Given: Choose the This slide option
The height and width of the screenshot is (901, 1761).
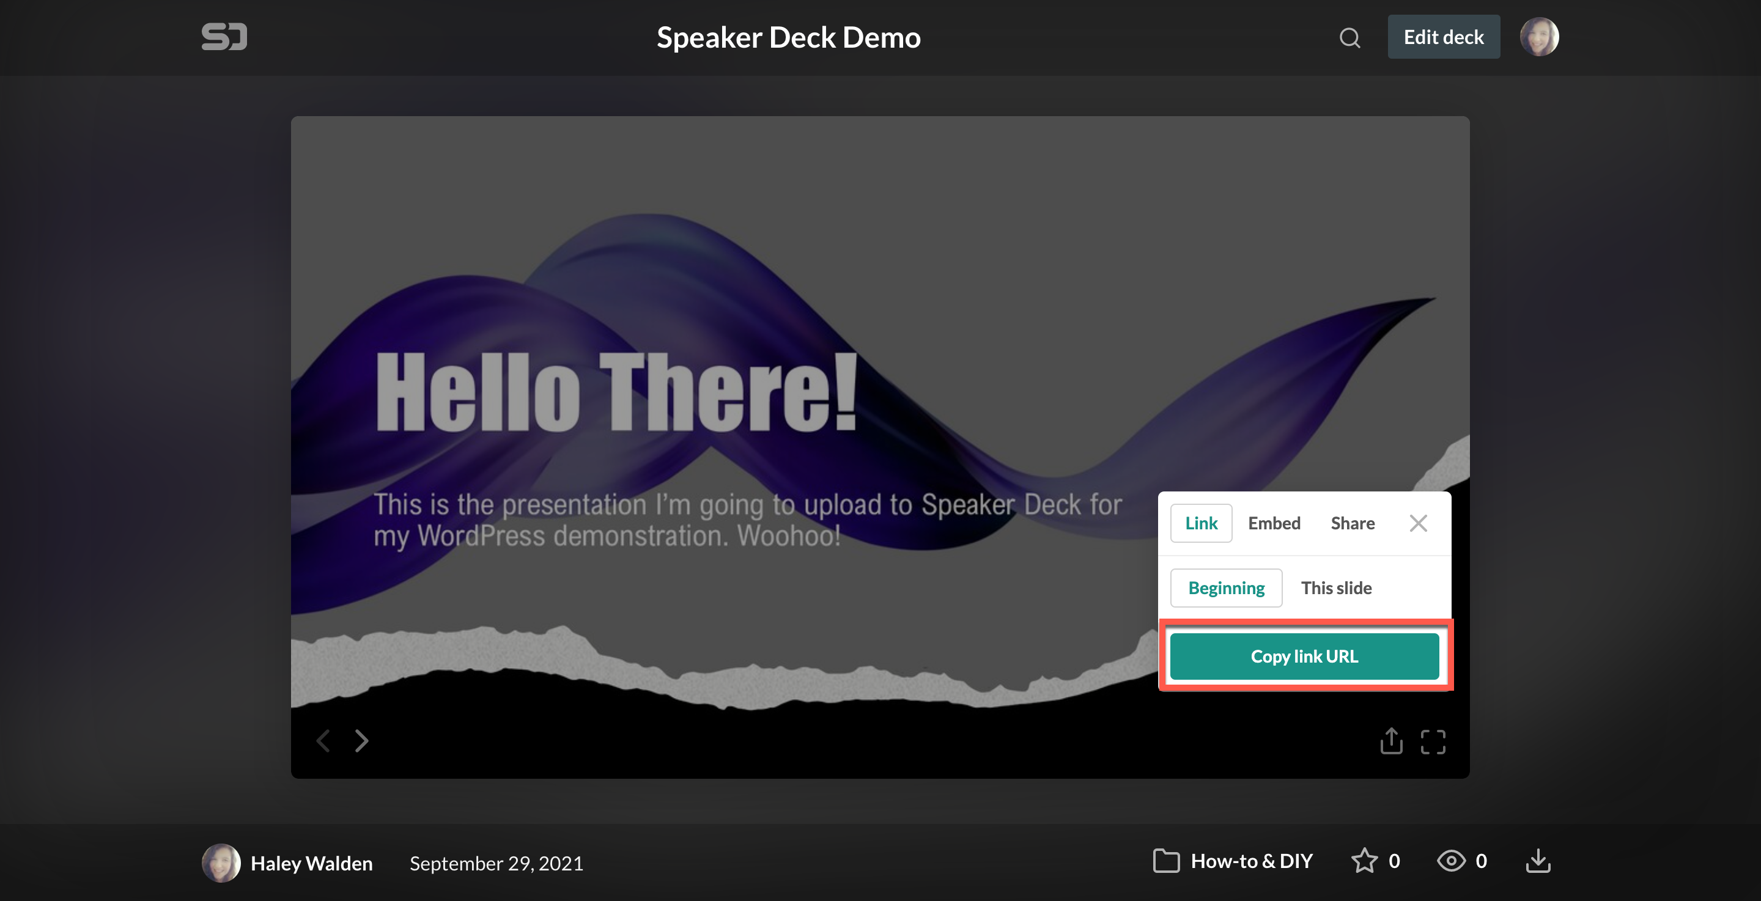Looking at the screenshot, I should (1336, 588).
